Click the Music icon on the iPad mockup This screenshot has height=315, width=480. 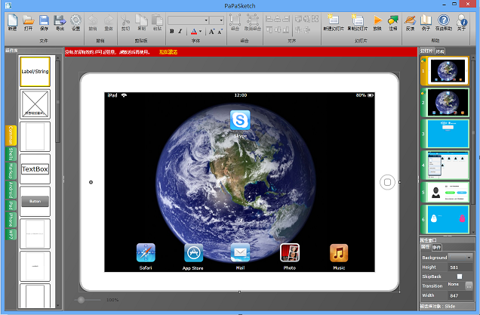coord(339,253)
